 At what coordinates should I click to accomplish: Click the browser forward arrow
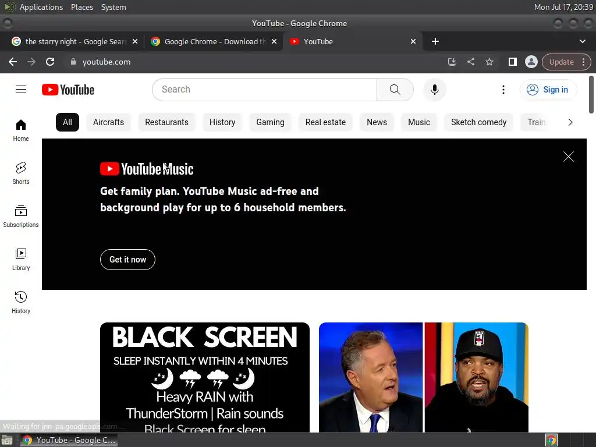pyautogui.click(x=31, y=62)
